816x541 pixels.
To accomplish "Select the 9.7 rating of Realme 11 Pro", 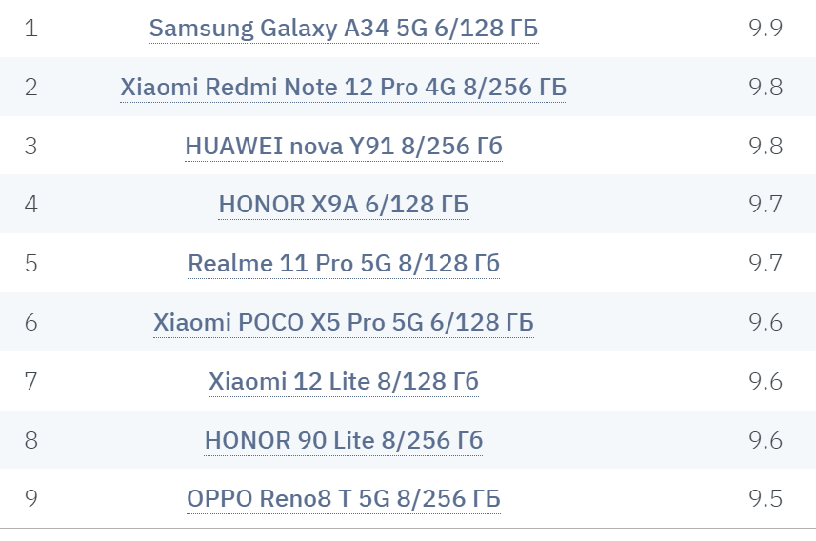I will click(766, 263).
